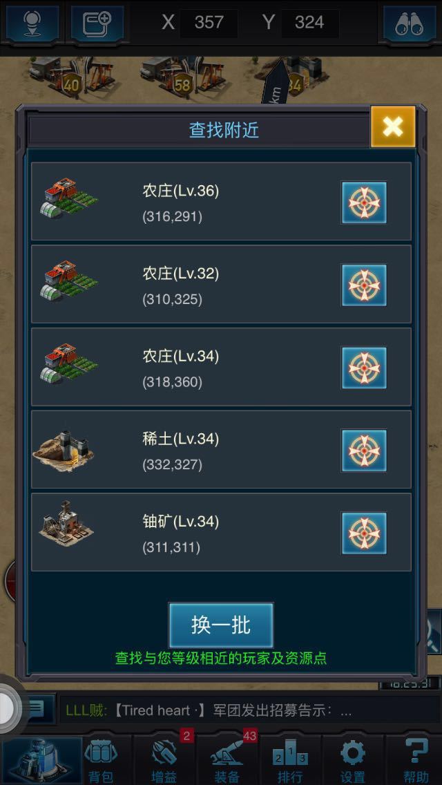Open the add bookmark icon
442x785 pixels.
[x=97, y=23]
